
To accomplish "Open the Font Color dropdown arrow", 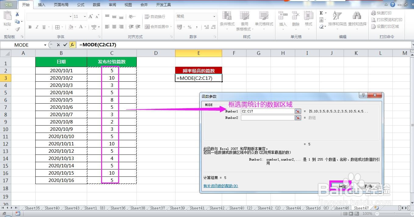I will coord(86,27).
